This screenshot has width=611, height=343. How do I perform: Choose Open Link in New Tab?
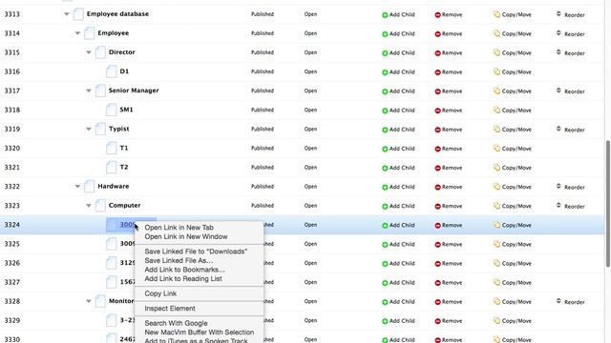(179, 228)
